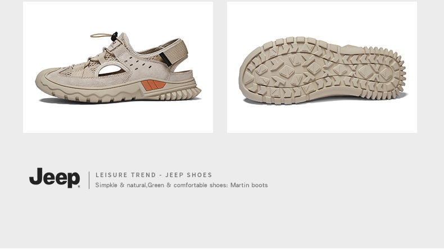Click the LEISURE TREND heading text

tap(126, 175)
